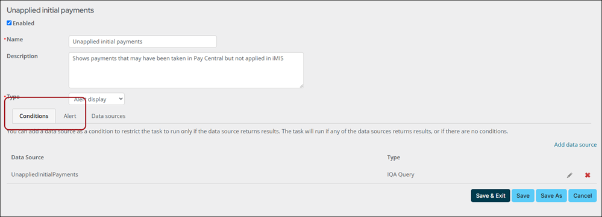Click inside the Description text area

tap(186, 70)
